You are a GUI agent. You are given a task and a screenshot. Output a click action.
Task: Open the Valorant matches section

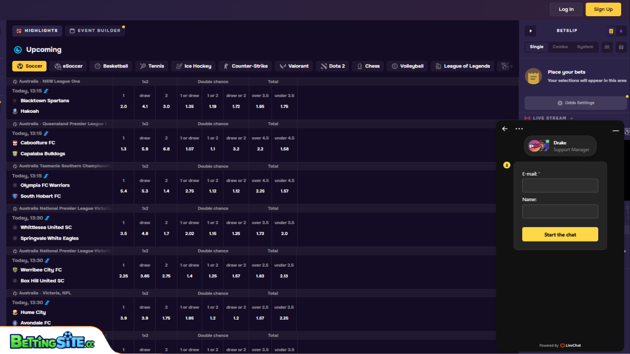293,66
